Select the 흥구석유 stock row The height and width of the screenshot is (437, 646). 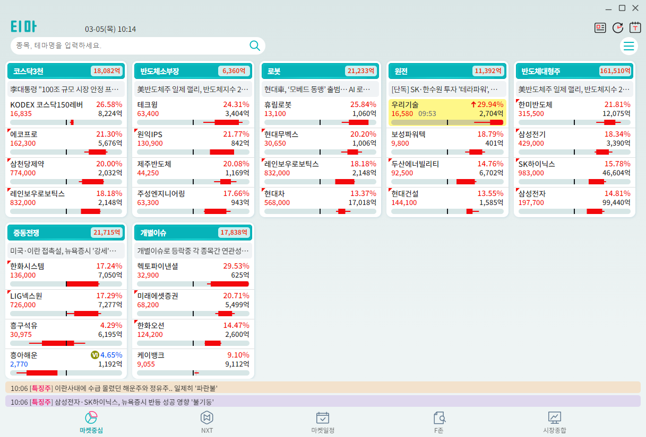click(x=66, y=333)
